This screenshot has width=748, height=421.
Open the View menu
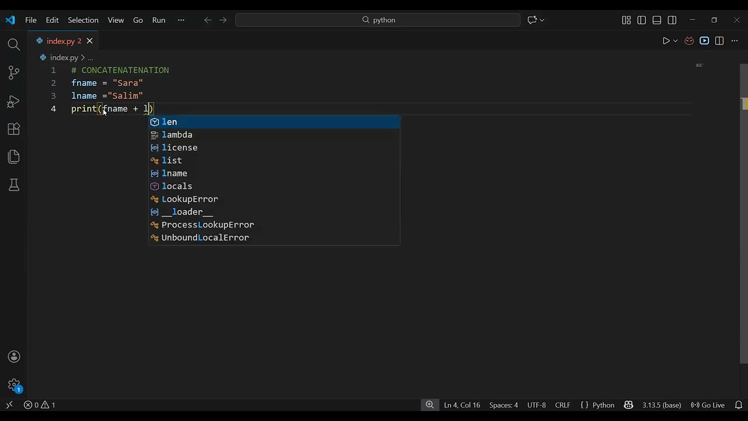tap(116, 20)
